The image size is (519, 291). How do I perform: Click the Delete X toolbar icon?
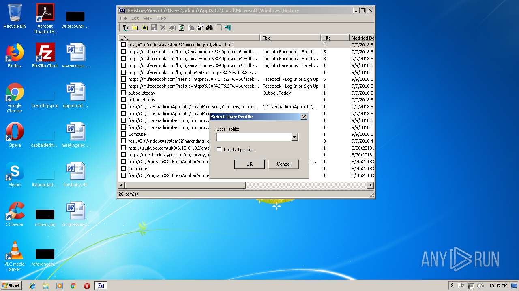163,27
